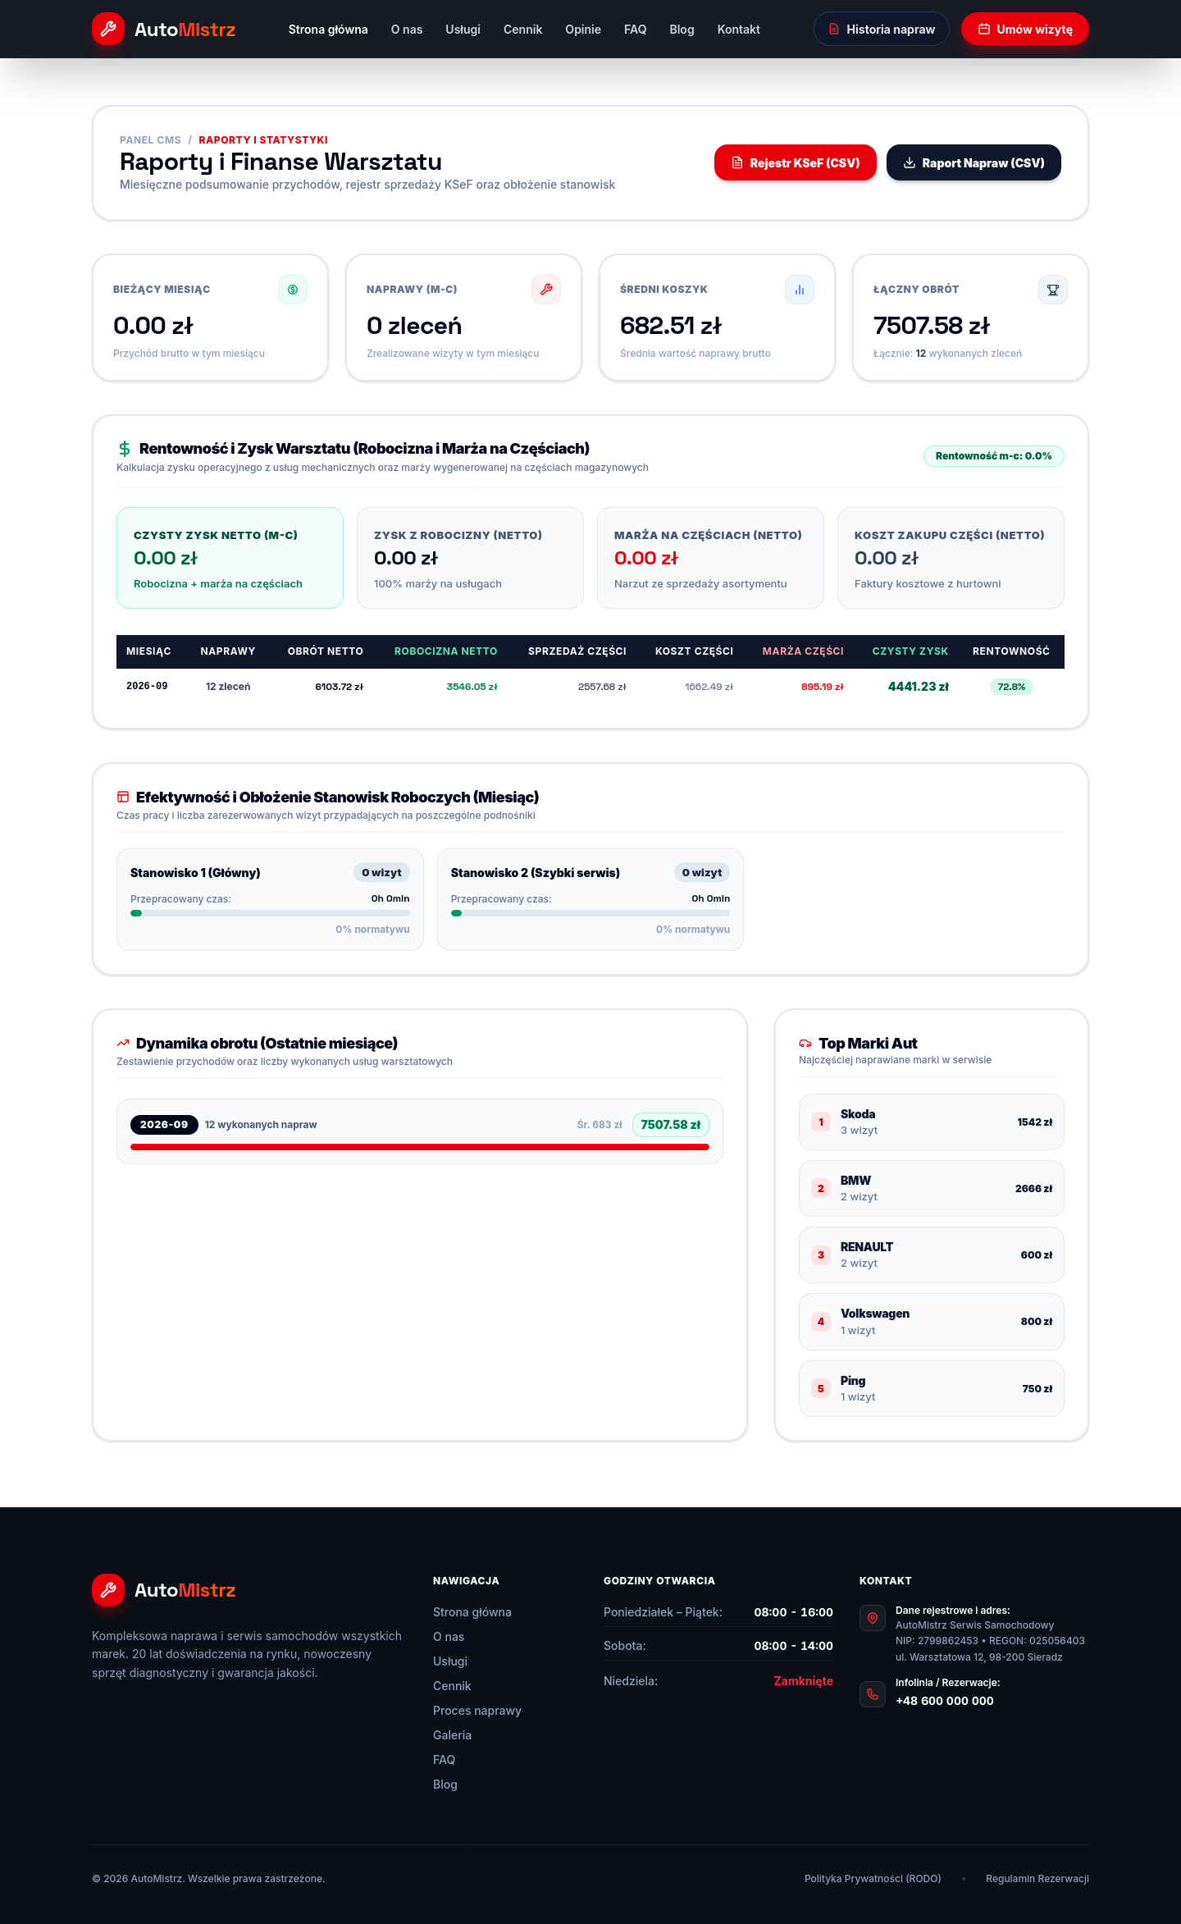This screenshot has height=1924, width=1181.
Task: Open the Historia napraw button
Action: [x=882, y=29]
